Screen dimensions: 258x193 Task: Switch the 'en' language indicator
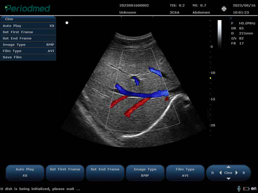tap(253, 188)
